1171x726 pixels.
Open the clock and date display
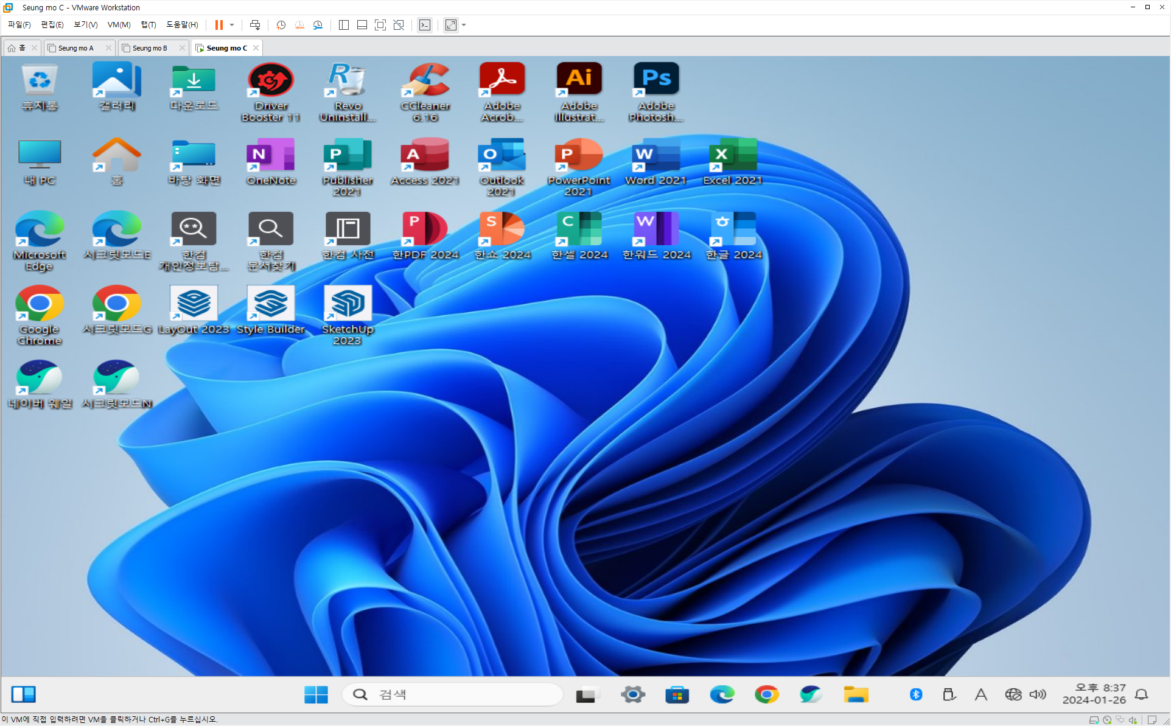click(1094, 694)
